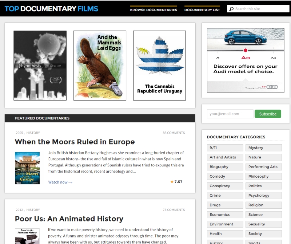The image size is (291, 244).
Task: Select the Biography category
Action: pyautogui.click(x=225, y=167)
